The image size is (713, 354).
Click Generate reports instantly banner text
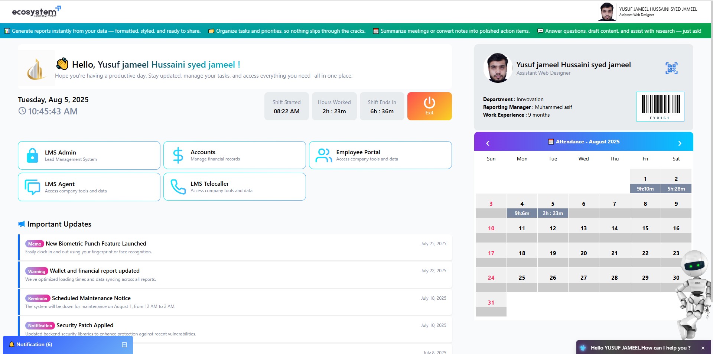(106, 31)
